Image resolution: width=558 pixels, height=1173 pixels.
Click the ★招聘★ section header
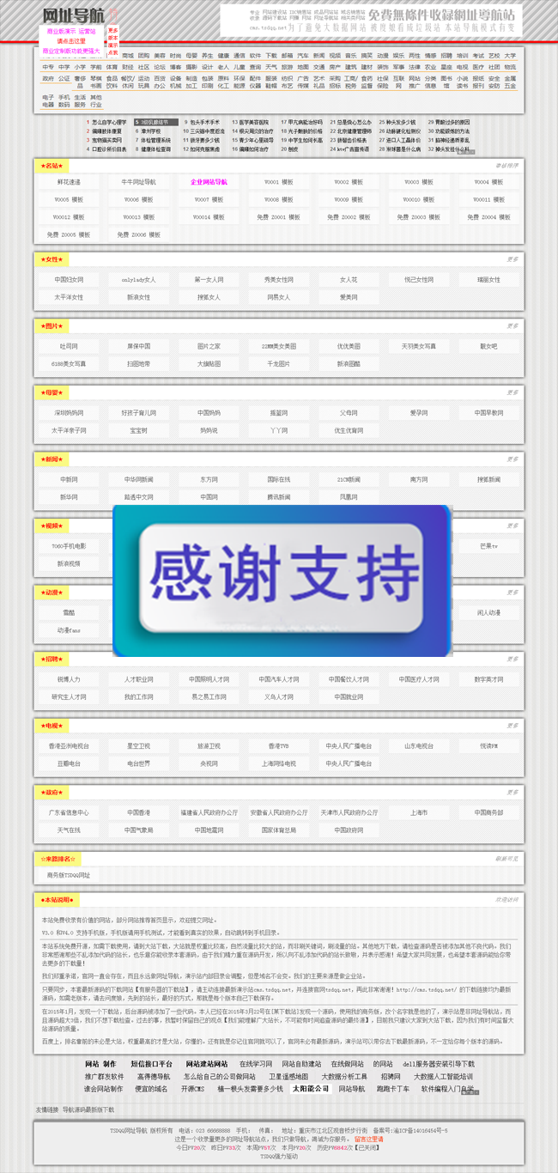point(52,659)
